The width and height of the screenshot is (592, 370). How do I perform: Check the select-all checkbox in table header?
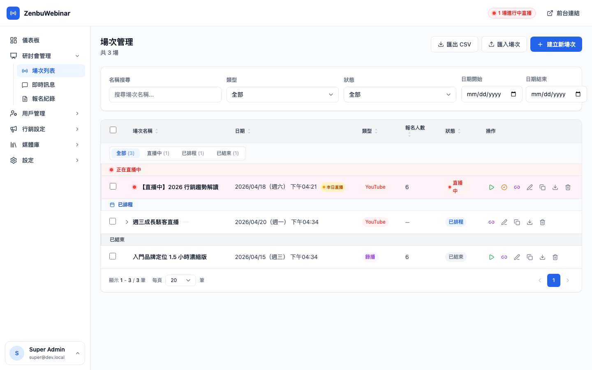113,129
